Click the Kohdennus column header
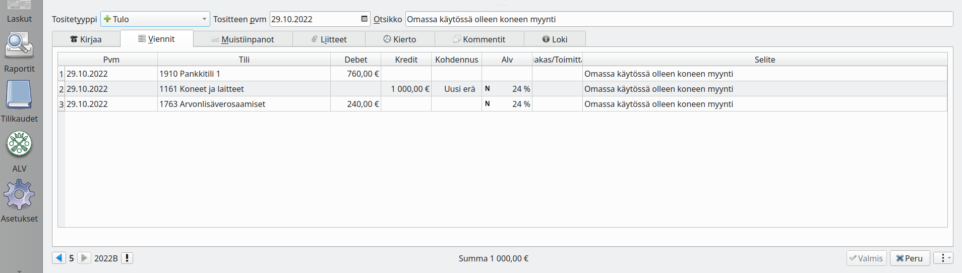 pos(457,60)
